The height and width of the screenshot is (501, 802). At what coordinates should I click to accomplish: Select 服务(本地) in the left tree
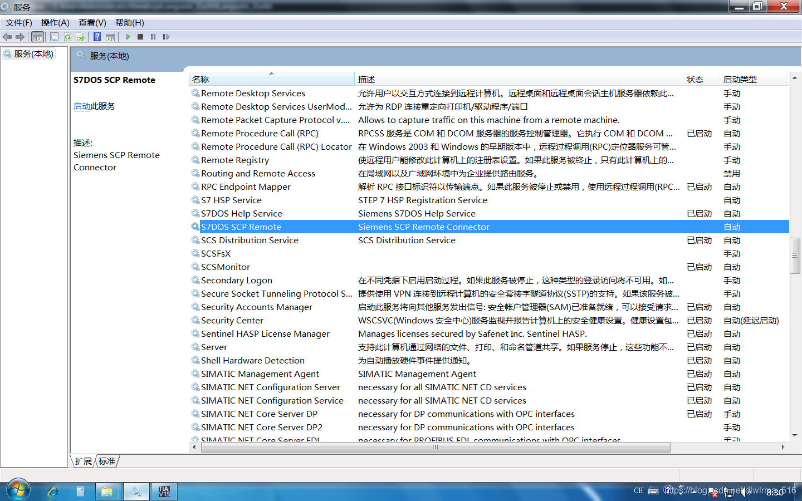point(33,54)
